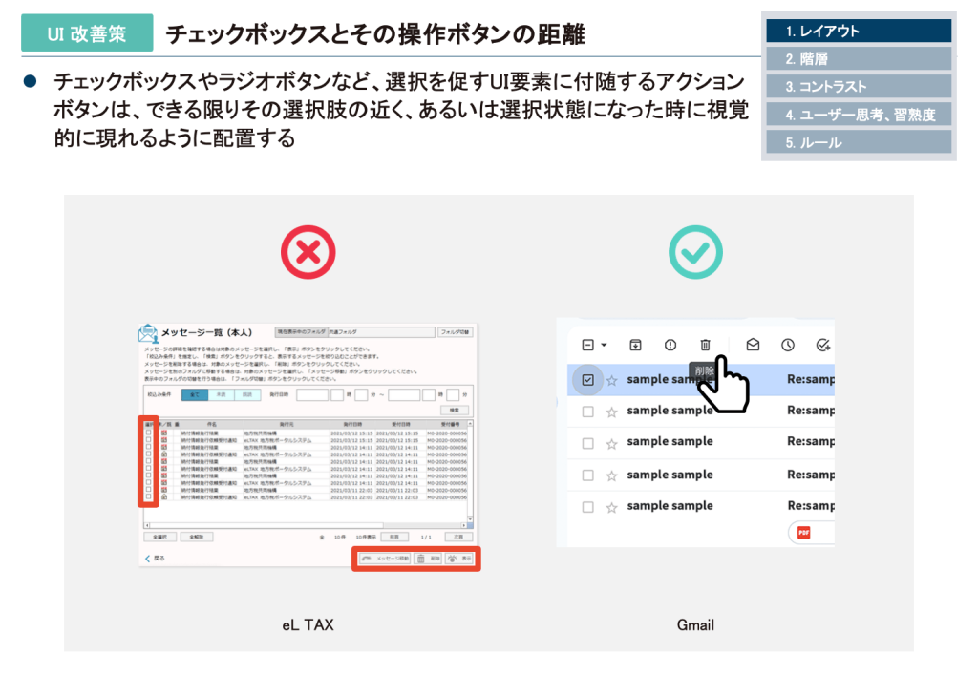Select the 全て filter toggle
The height and width of the screenshot is (676, 978).
(194, 393)
